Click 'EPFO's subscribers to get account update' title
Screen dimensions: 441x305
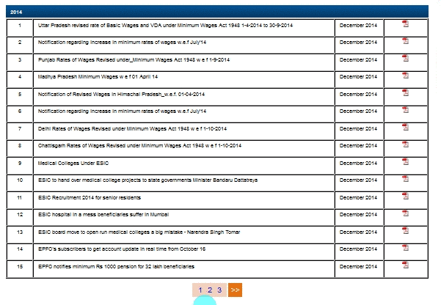(x=122, y=249)
